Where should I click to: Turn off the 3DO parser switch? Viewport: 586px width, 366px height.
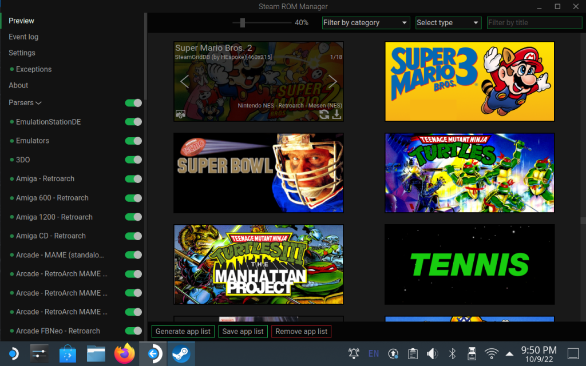133,160
